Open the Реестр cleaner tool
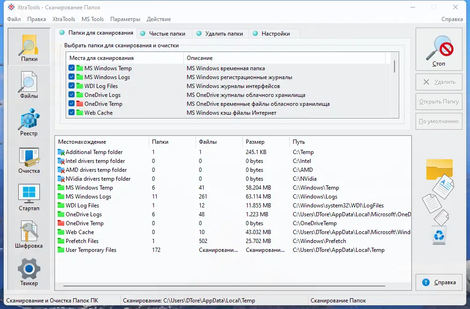Screen dimensions: 470x309 (29, 122)
